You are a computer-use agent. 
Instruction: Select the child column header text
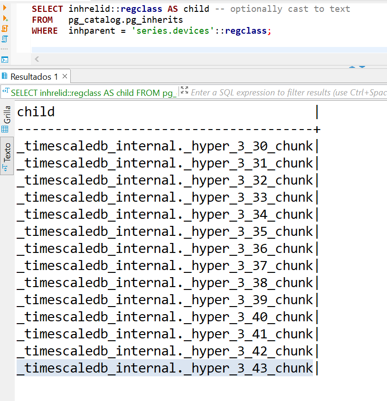coord(36,112)
